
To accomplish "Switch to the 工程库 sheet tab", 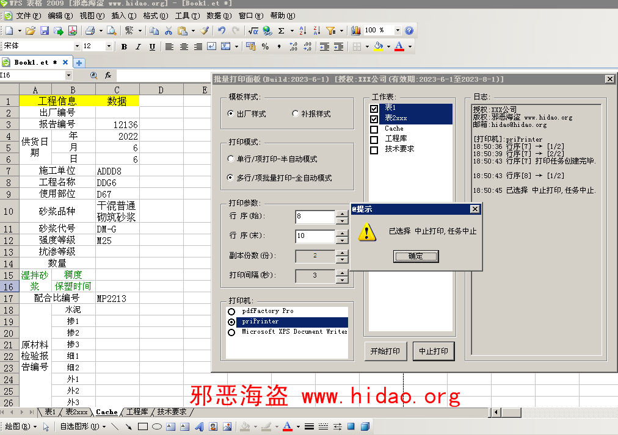I will [137, 412].
